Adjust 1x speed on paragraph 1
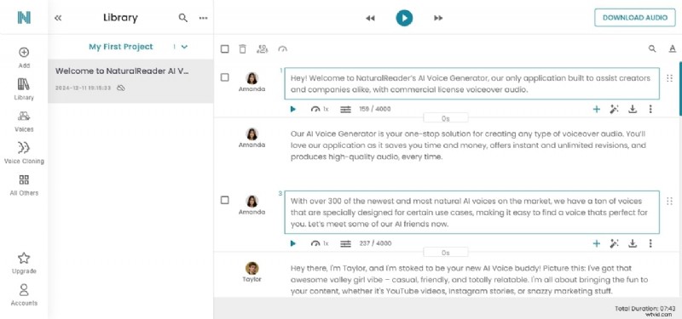 pos(320,110)
